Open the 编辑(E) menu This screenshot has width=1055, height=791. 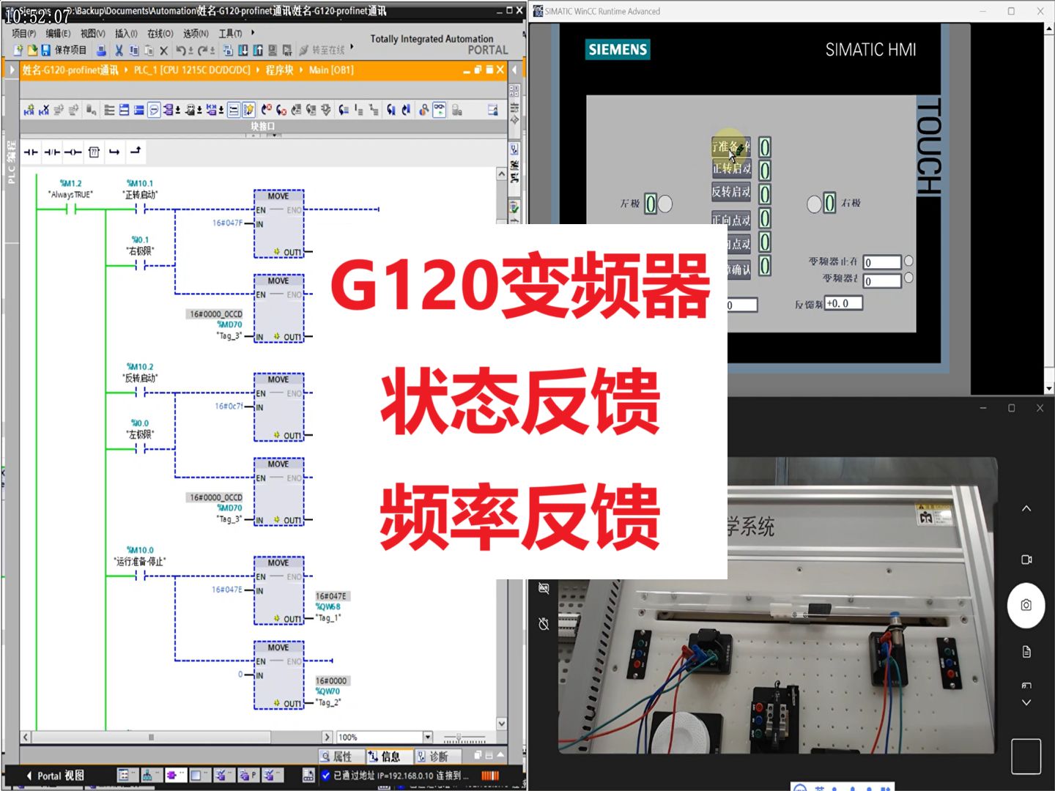(x=58, y=34)
